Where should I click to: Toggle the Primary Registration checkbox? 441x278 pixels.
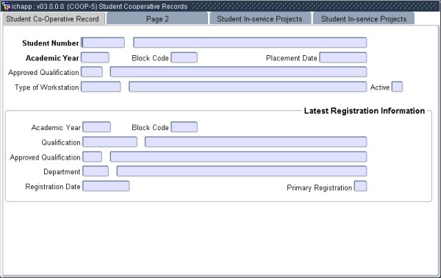click(360, 186)
